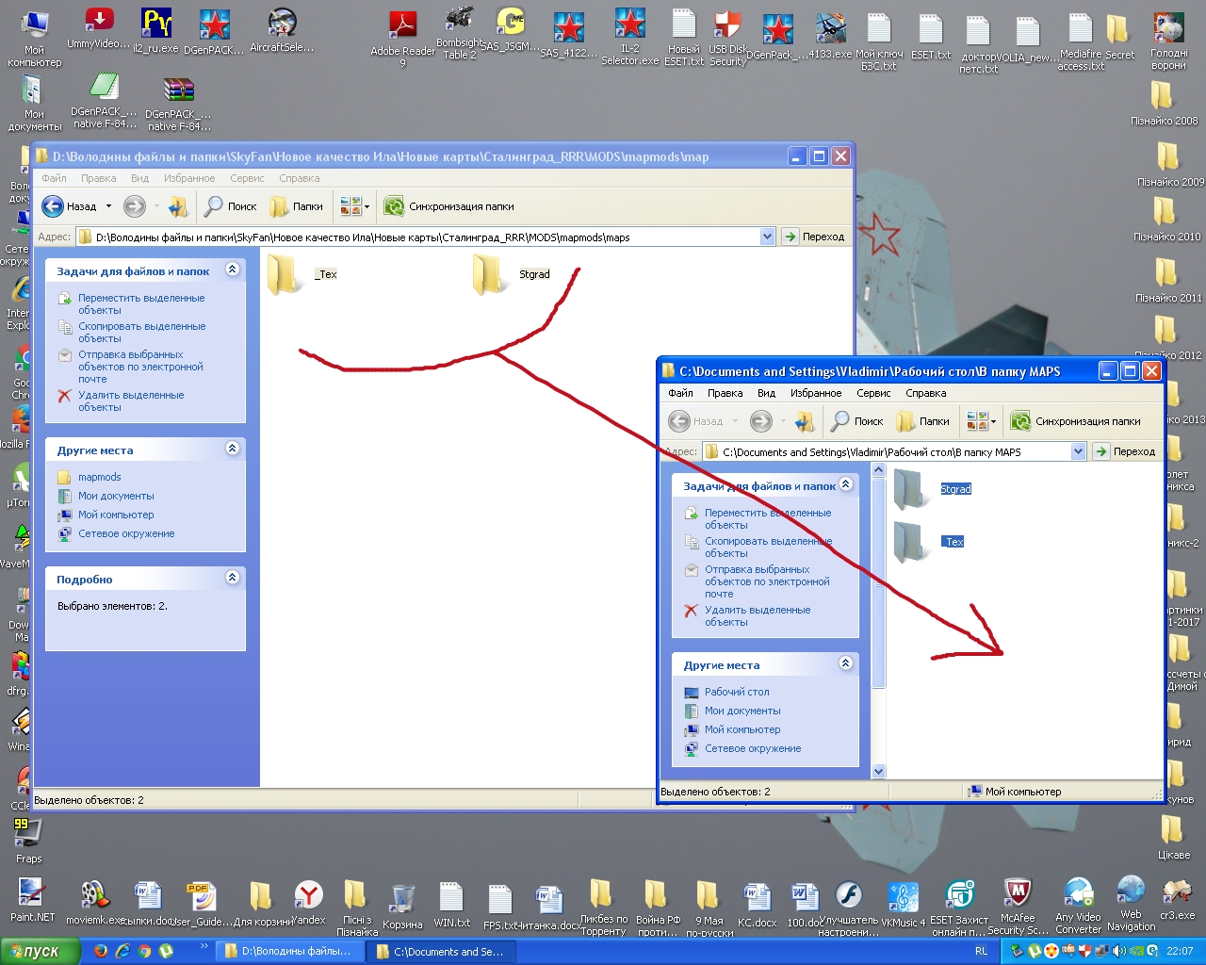The width and height of the screenshot is (1206, 965).
Task: Select the Adobe Reader 9 desktop icon
Action: pyautogui.click(x=402, y=38)
